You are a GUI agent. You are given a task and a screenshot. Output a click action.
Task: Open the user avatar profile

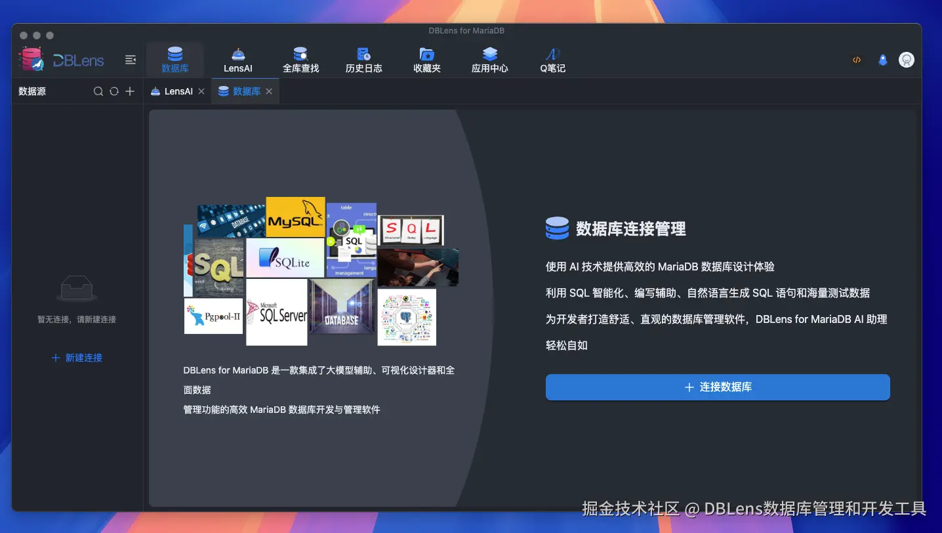tap(907, 60)
